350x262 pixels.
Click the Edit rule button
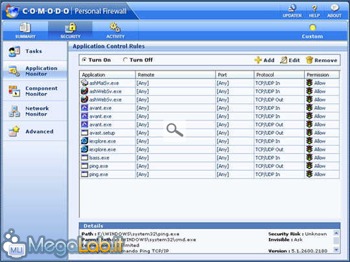290,60
